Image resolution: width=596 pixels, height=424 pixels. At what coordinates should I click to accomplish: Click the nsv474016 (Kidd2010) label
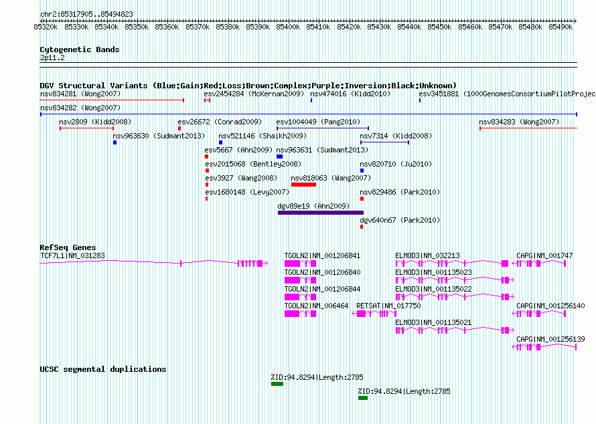pos(350,94)
